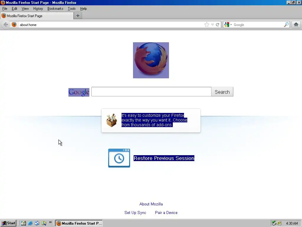Click the large Firefox logo image

click(x=151, y=60)
